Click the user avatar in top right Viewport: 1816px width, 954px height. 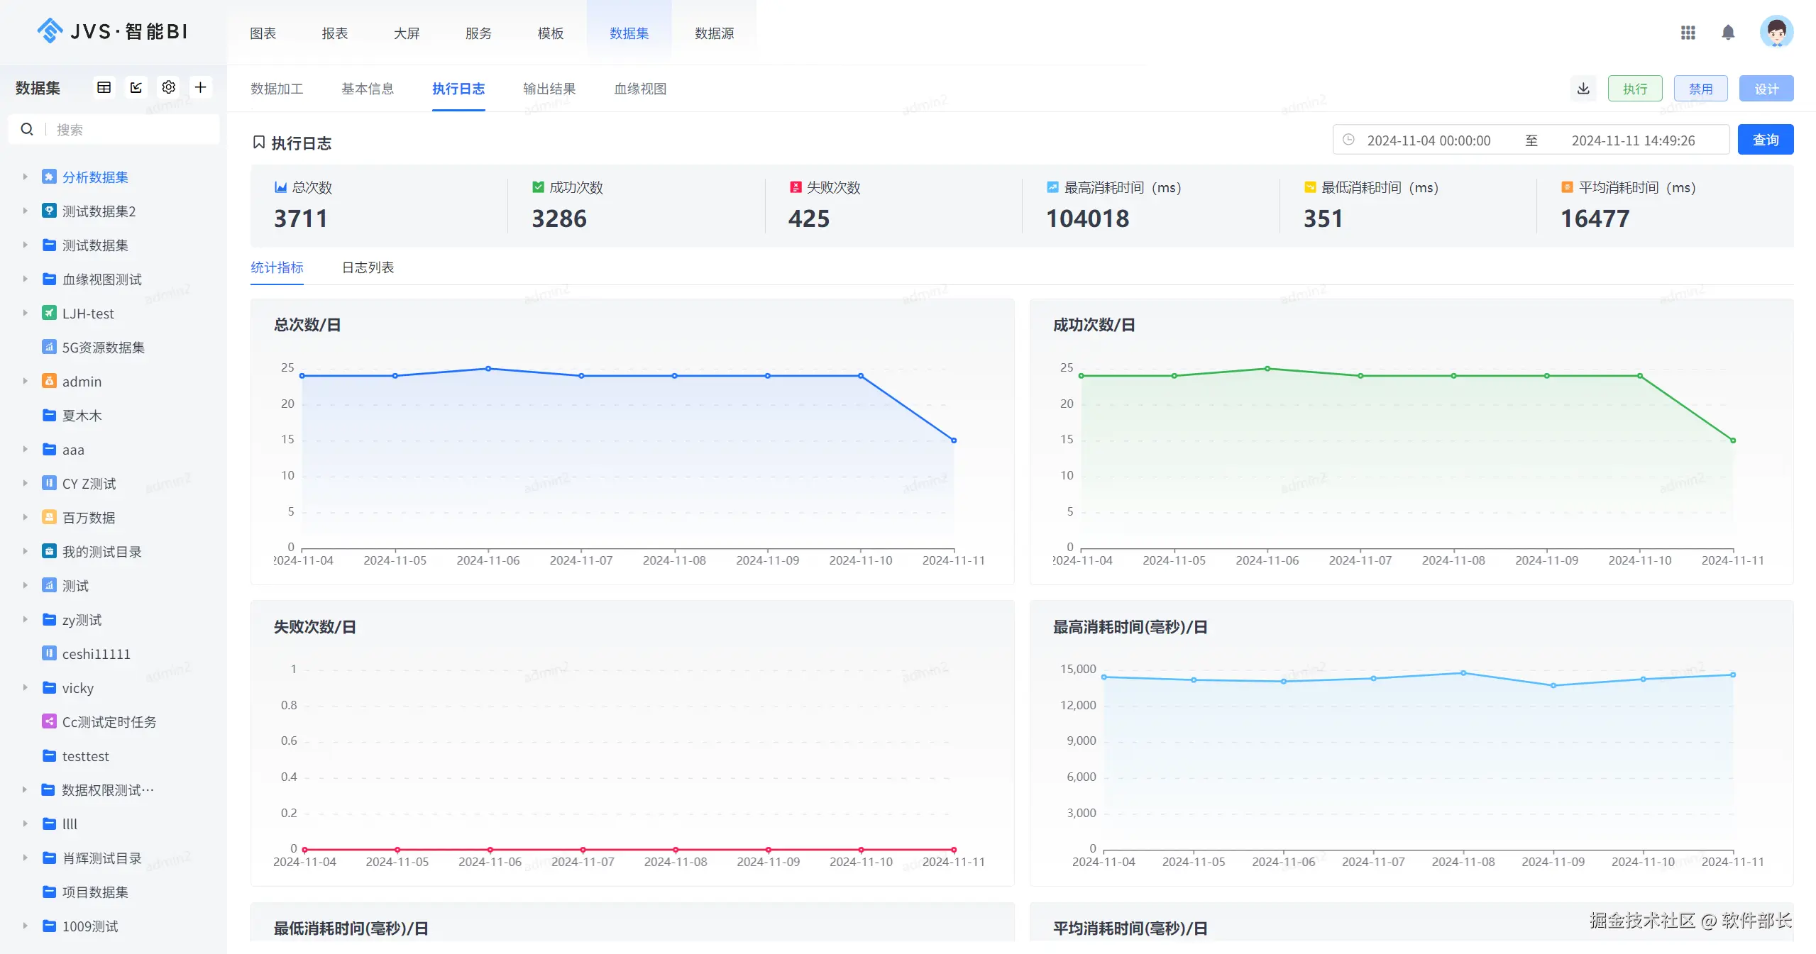pyautogui.click(x=1776, y=32)
